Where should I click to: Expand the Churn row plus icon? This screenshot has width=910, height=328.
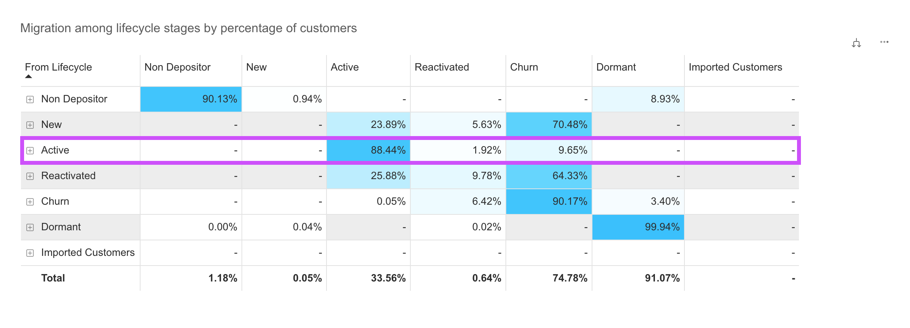tap(30, 202)
